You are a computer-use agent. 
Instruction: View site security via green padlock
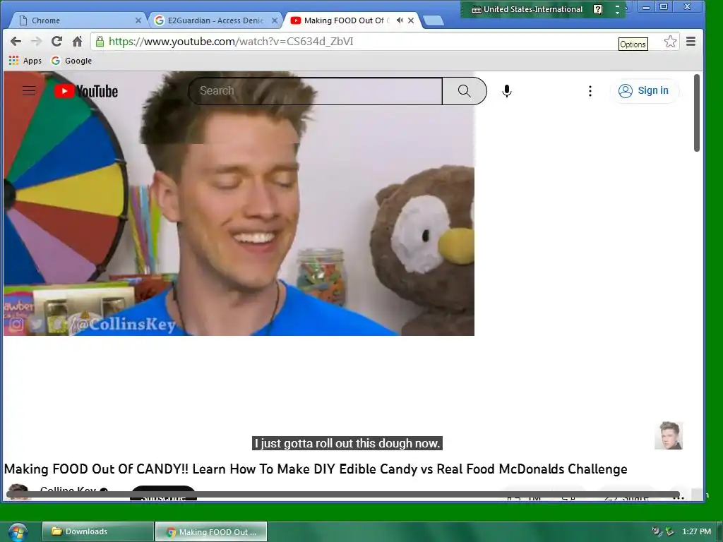click(x=100, y=42)
